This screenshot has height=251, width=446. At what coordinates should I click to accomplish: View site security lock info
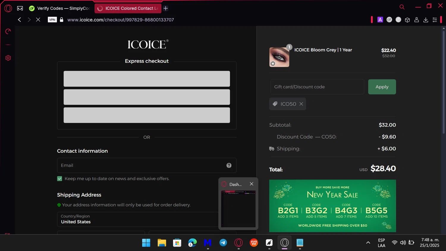click(62, 20)
